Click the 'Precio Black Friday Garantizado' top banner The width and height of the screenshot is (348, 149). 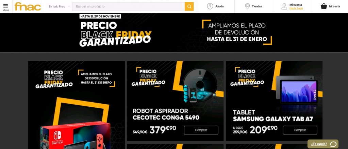(x=174, y=33)
